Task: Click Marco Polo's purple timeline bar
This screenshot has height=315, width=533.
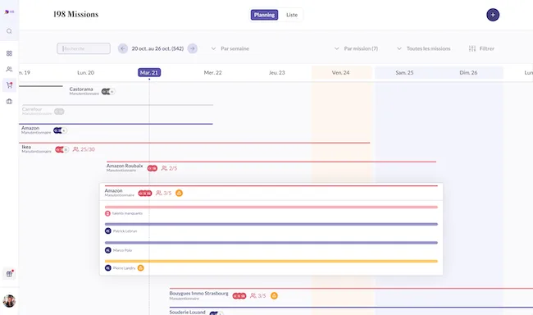Action: pos(271,243)
